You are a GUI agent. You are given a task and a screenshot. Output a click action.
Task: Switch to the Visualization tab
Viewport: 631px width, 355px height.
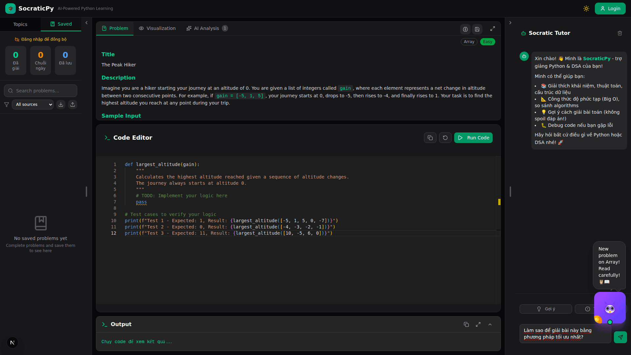[157, 28]
